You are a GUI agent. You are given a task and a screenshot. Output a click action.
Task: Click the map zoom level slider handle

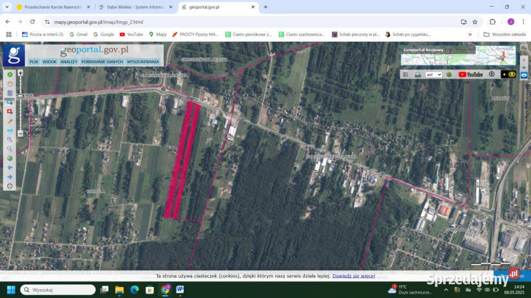[20, 96]
